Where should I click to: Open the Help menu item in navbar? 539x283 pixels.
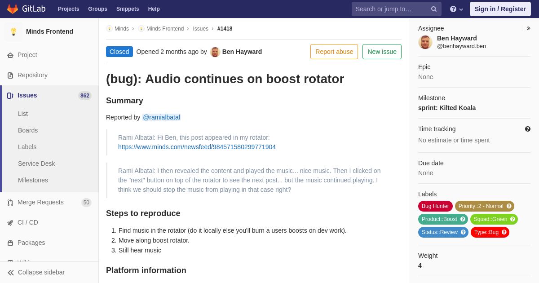pyautogui.click(x=154, y=9)
